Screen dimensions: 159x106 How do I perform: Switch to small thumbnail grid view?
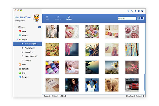142,18
